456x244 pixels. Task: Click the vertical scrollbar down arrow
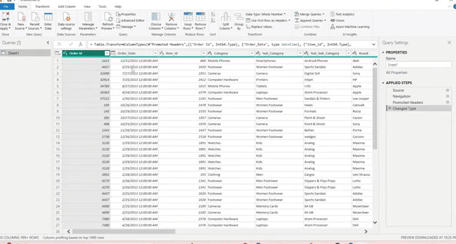click(375, 222)
